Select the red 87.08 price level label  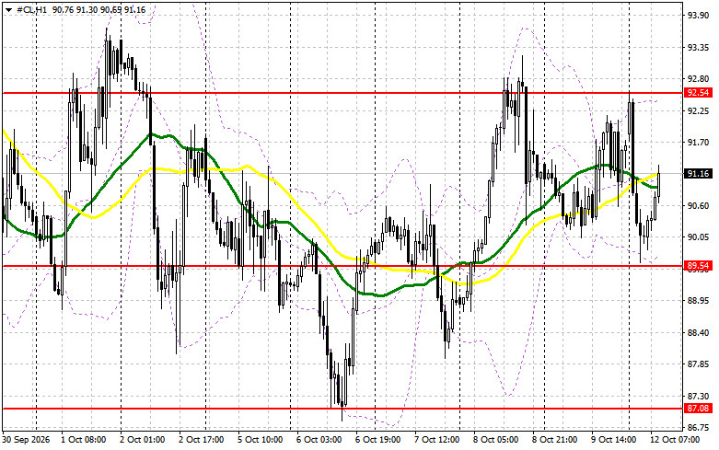pyautogui.click(x=698, y=409)
